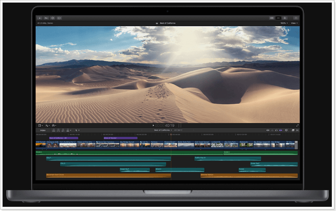Open the transform crop tool dropdown
This screenshot has height=211, width=336.
(40, 125)
